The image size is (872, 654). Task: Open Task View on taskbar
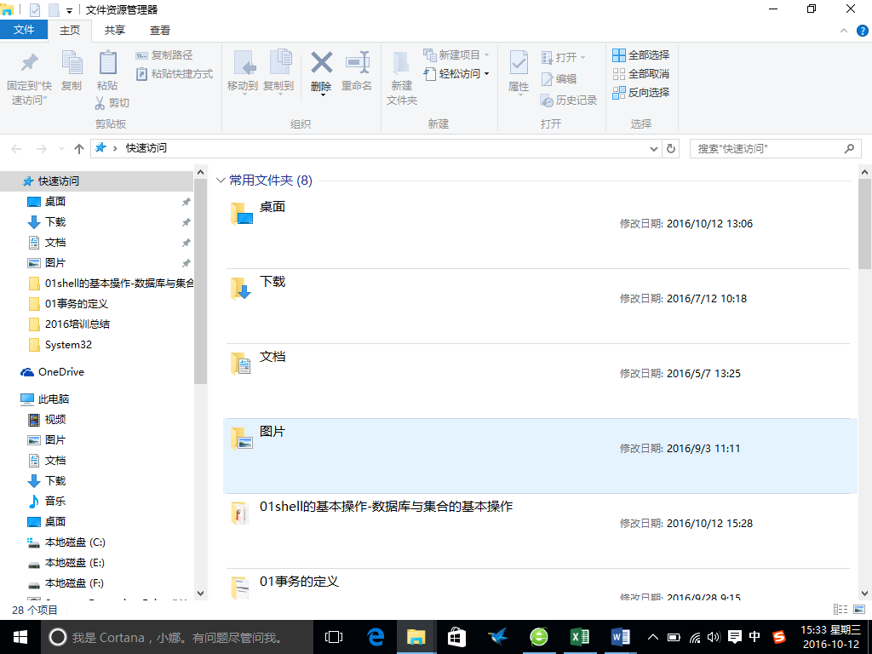point(334,637)
